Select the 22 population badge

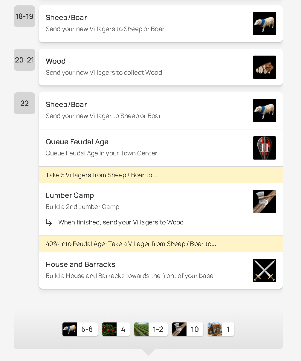(25, 103)
